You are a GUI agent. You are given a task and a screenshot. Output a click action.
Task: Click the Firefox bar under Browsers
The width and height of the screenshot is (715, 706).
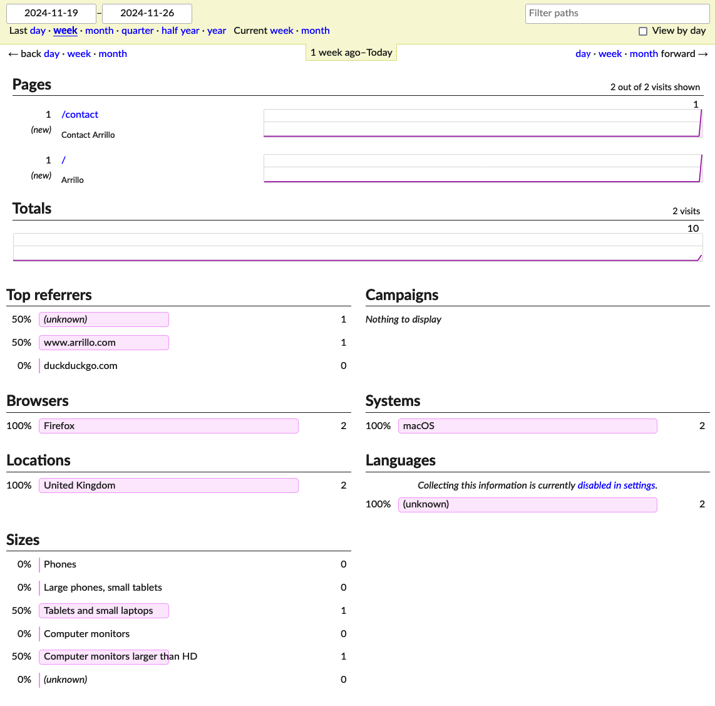(x=168, y=425)
